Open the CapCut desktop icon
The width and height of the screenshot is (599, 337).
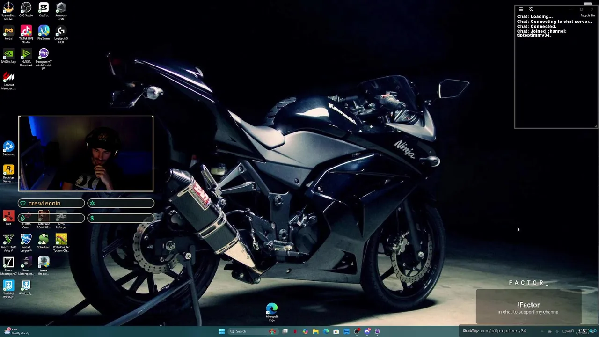44,10
